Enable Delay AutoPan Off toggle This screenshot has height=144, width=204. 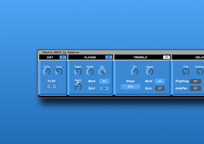tap(195, 88)
